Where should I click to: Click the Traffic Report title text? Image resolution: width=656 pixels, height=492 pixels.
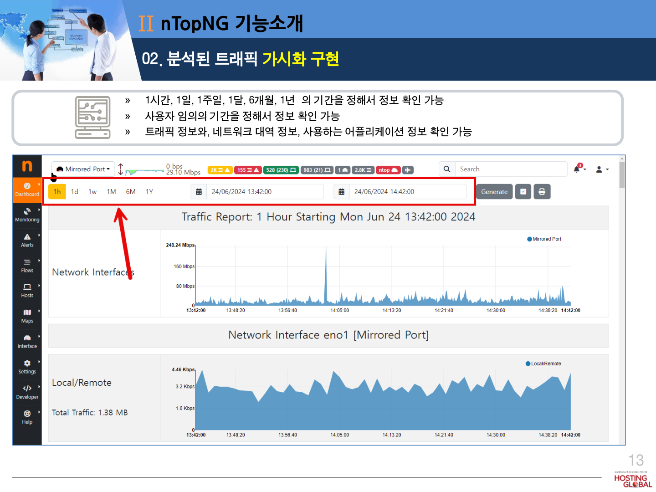coord(328,217)
